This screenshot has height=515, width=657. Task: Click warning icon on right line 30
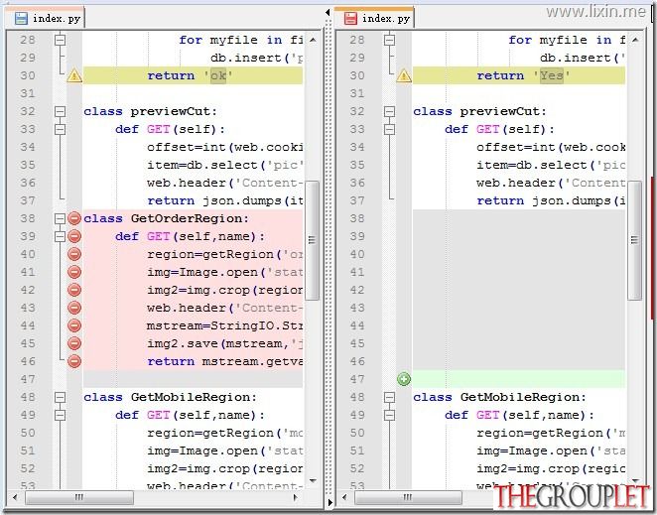tap(404, 75)
